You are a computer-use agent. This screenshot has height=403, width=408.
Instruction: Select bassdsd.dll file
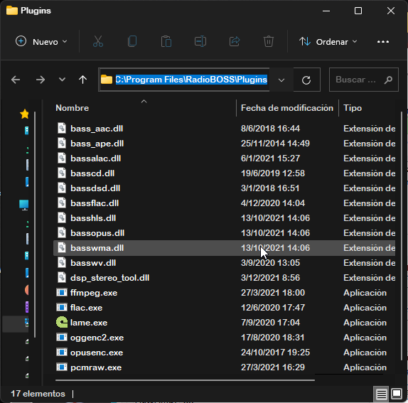pyautogui.click(x=225, y=188)
